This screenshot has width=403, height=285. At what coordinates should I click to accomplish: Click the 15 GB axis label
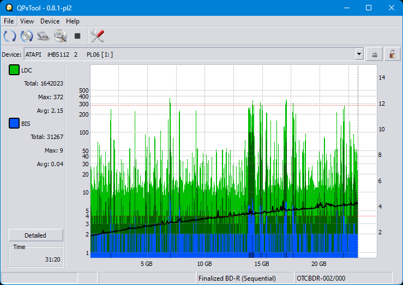[x=262, y=264]
